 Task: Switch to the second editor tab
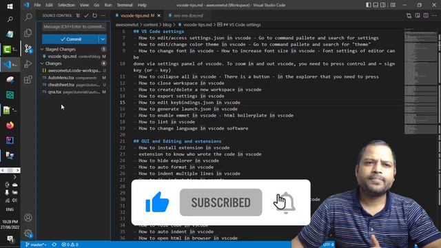(188, 16)
